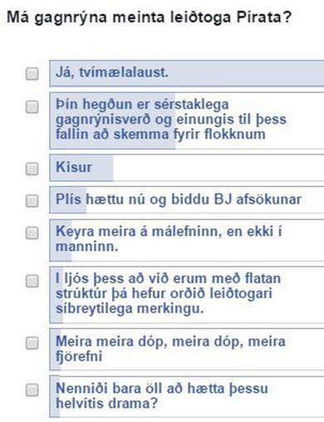Select the 'Kisur' checkbox
This screenshot has height=422, width=324.
click(32, 169)
